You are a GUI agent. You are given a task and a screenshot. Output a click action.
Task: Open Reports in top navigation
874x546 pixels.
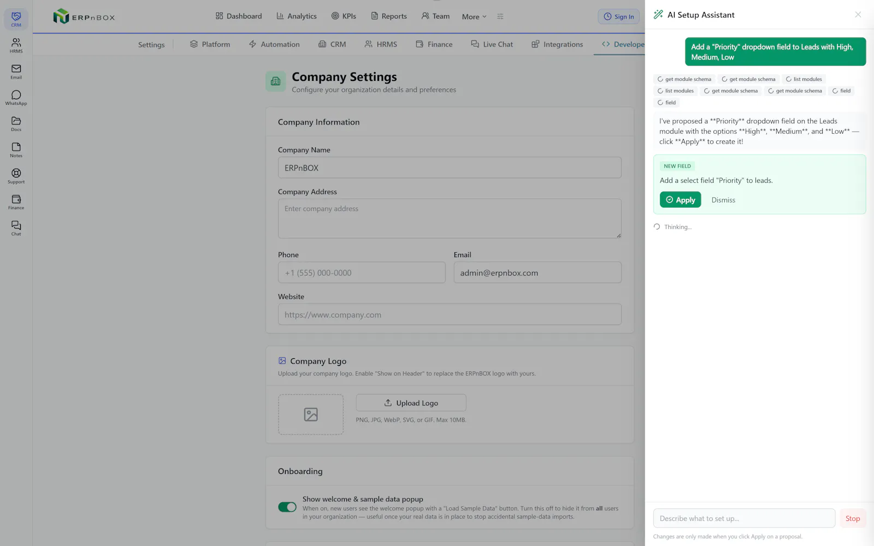389,16
